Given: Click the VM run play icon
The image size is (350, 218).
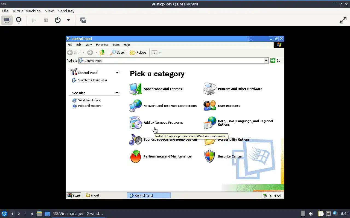Looking at the screenshot, I should click(x=34, y=20).
